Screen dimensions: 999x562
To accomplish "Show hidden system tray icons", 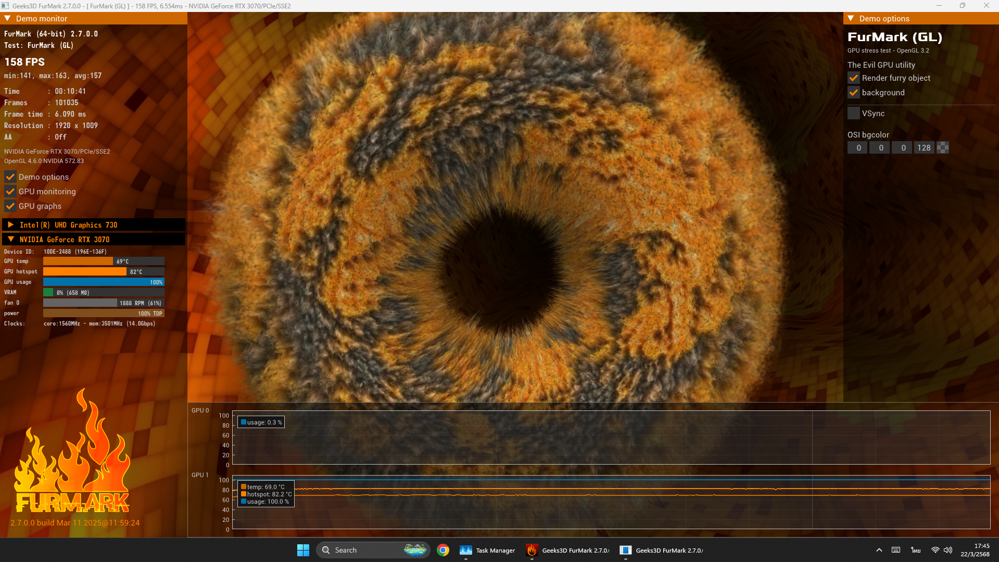I will [x=879, y=550].
